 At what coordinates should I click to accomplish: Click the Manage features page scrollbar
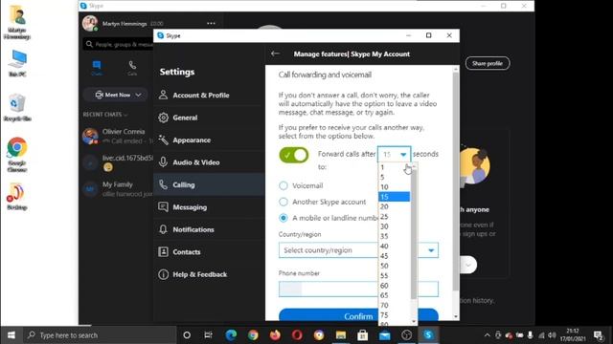(x=456, y=182)
